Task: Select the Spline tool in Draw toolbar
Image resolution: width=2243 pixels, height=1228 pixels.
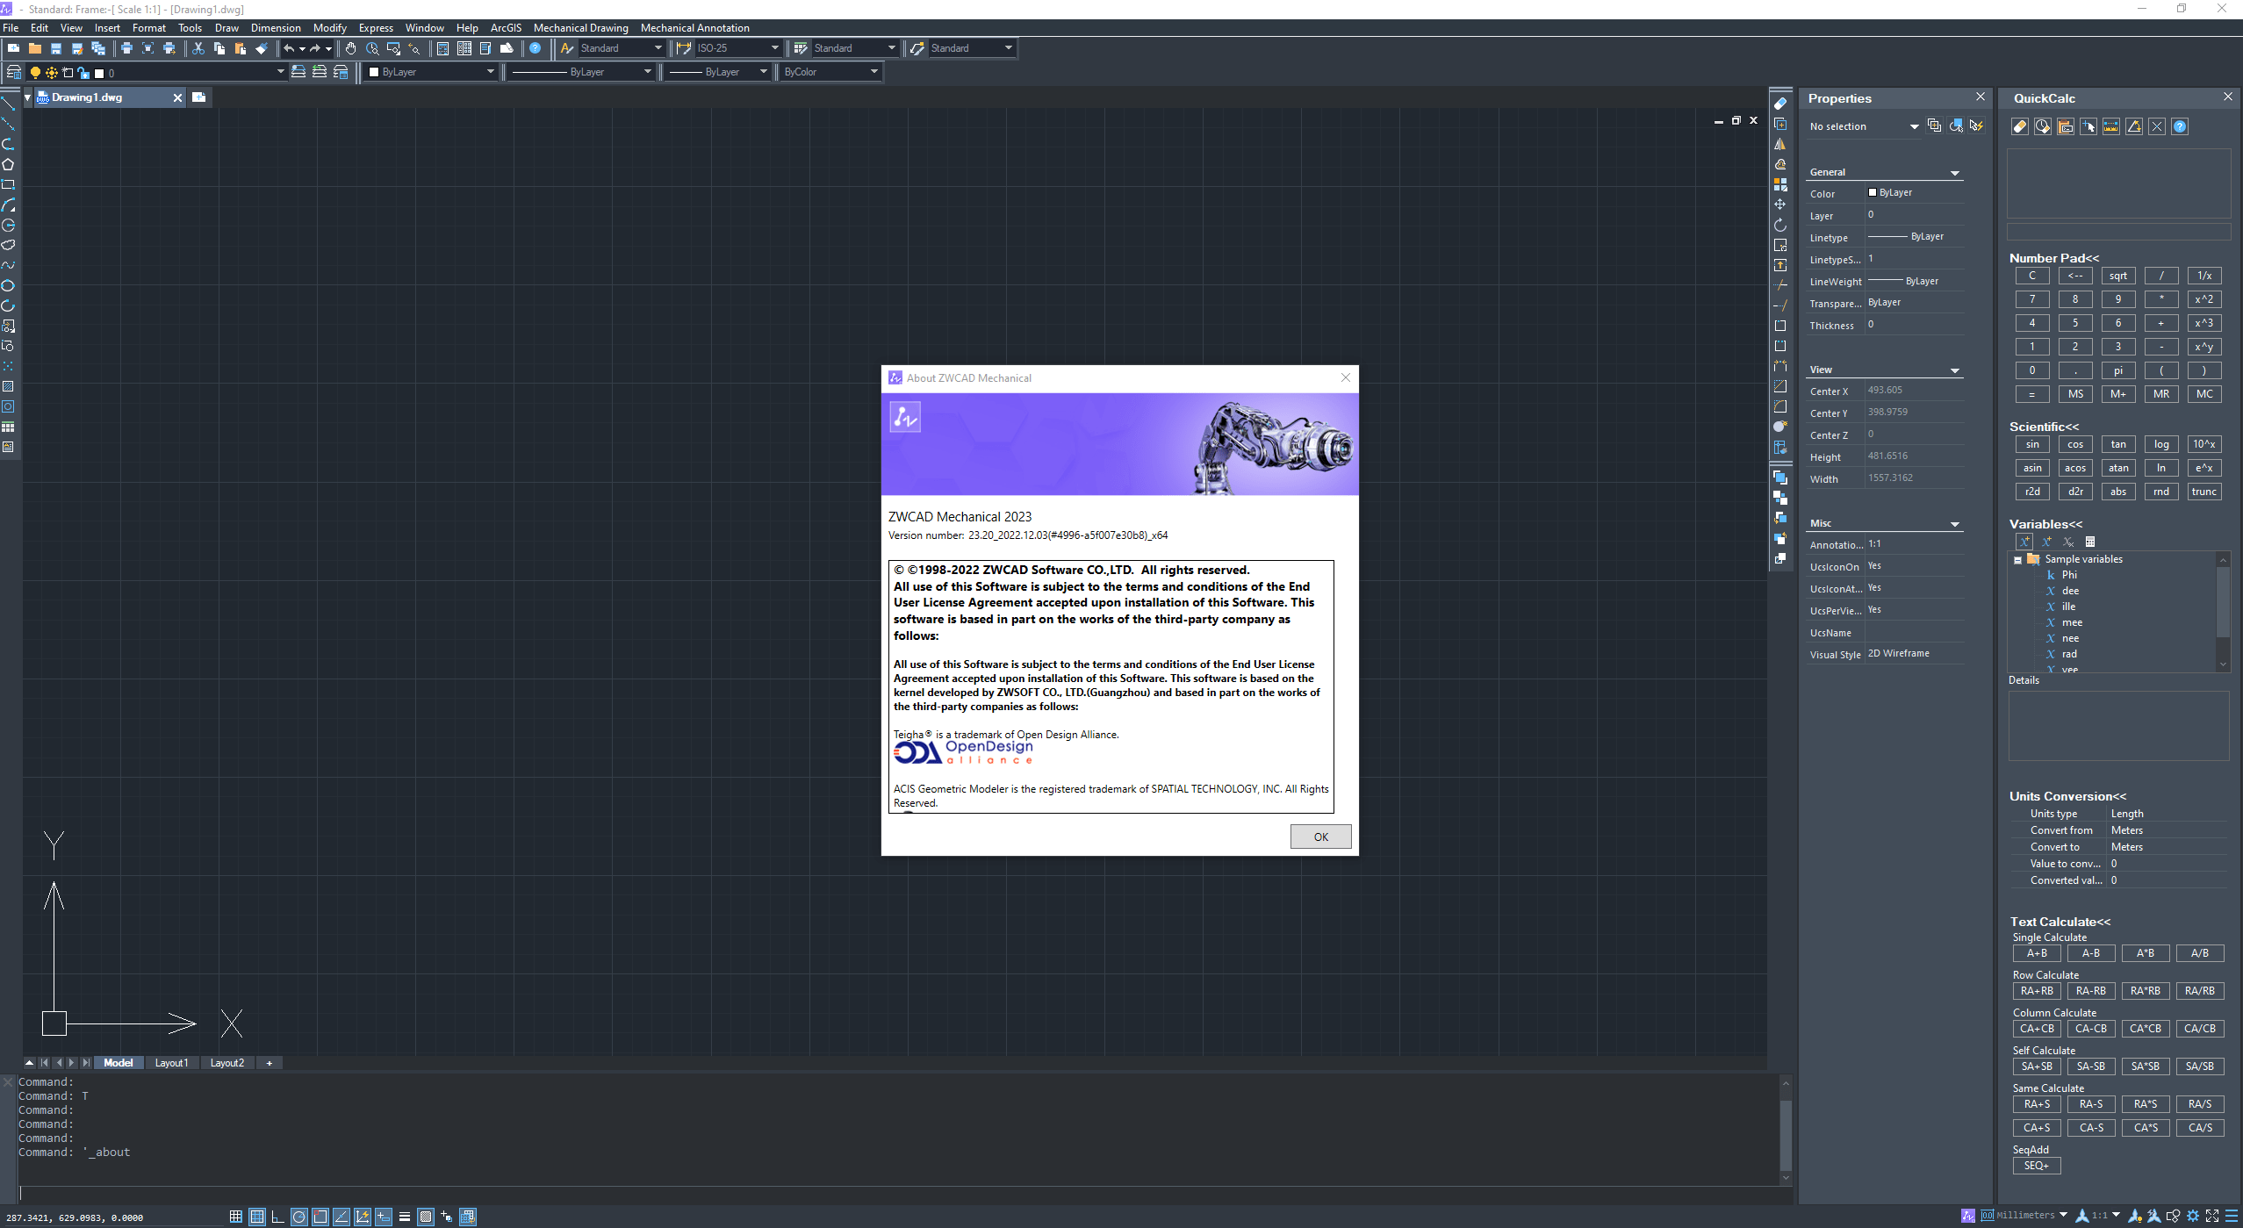Action: (x=9, y=265)
